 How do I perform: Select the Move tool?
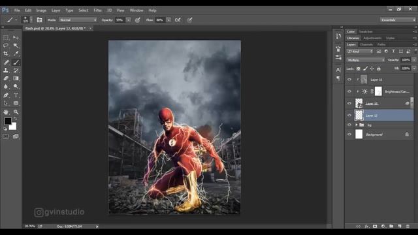point(16,38)
